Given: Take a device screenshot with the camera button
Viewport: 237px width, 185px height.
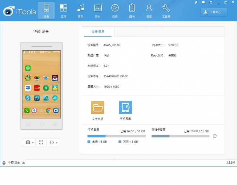Looking at the screenshot, I should tap(28, 143).
